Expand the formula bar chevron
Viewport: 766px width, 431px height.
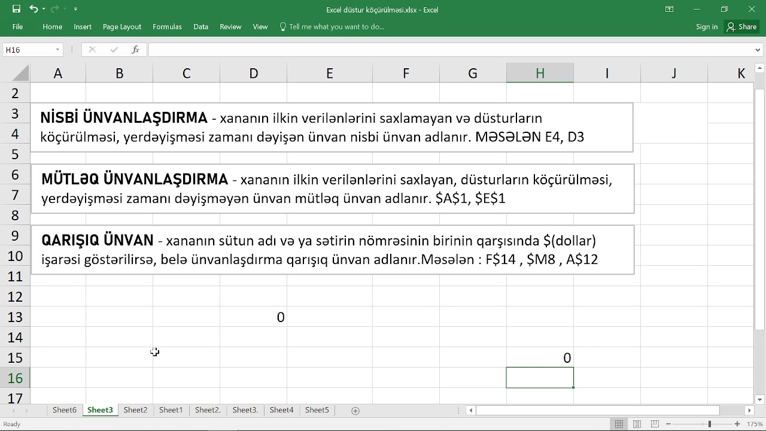point(758,50)
